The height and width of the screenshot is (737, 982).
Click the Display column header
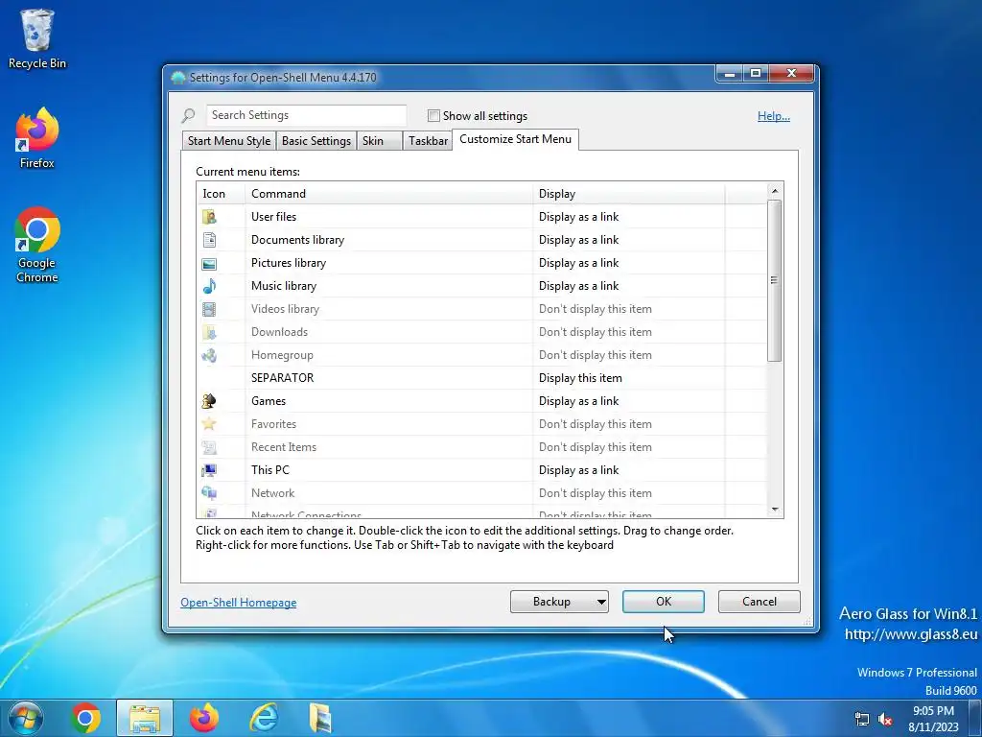tap(629, 194)
